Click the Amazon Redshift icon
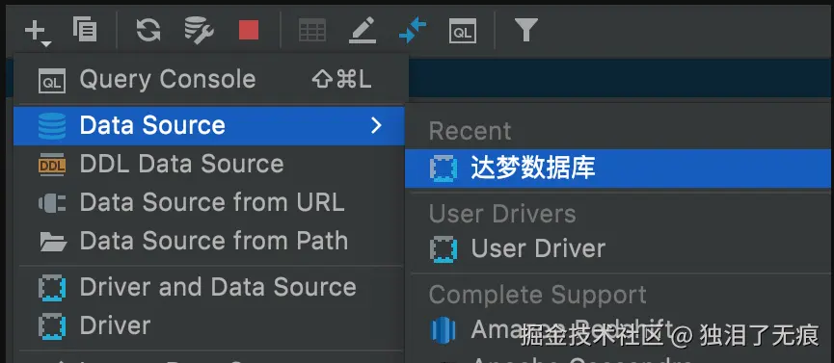This screenshot has height=363, width=834. pyautogui.click(x=444, y=331)
